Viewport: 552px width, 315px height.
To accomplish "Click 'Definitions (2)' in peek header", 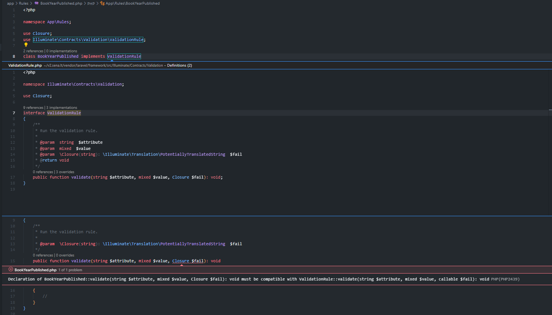I will [179, 65].
